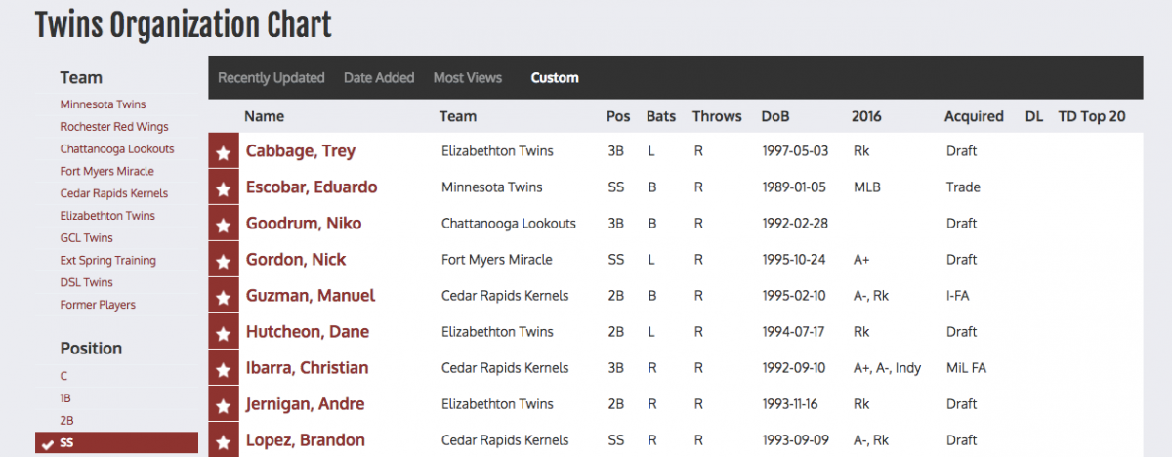
Task: Filter by Former Players
Action: click(x=98, y=305)
